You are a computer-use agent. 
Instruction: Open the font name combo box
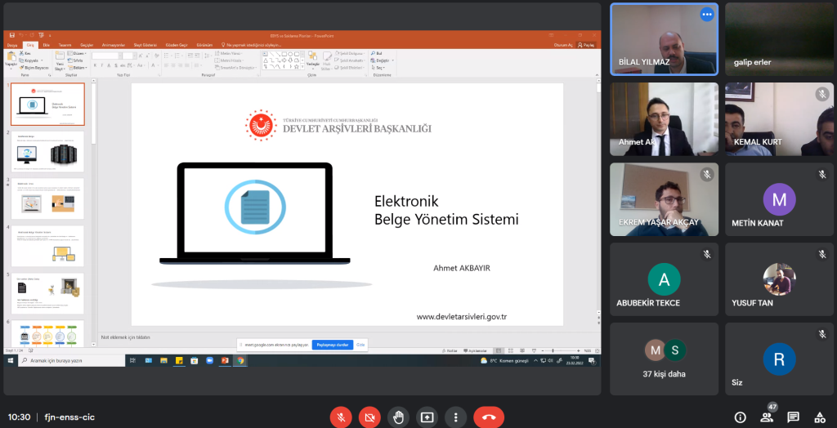coord(107,56)
